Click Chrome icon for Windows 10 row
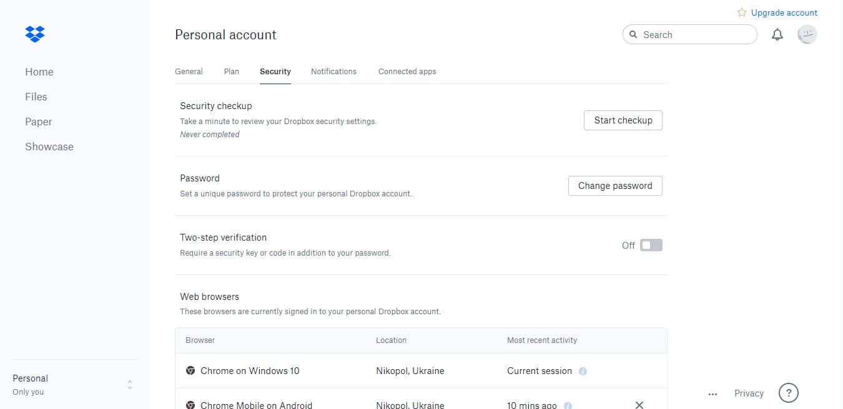843x409 pixels. pyautogui.click(x=190, y=371)
